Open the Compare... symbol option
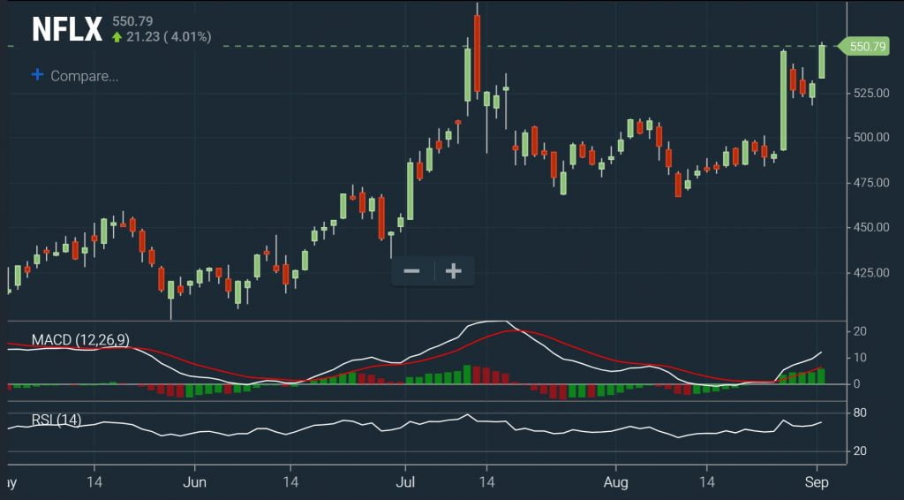This screenshot has width=904, height=500. pyautogui.click(x=84, y=76)
